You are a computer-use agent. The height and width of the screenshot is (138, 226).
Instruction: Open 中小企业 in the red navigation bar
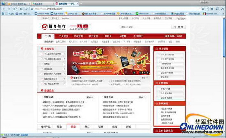coord(93,36)
